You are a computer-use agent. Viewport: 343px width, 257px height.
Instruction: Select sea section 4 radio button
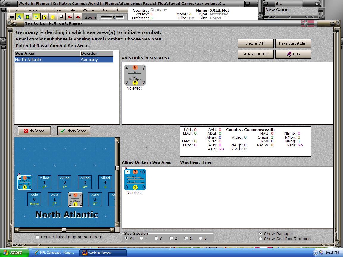click(141, 238)
